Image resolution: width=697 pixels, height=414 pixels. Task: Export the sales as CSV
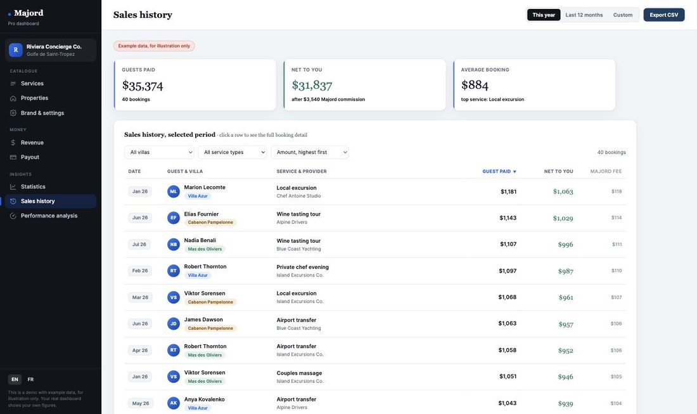[664, 15]
